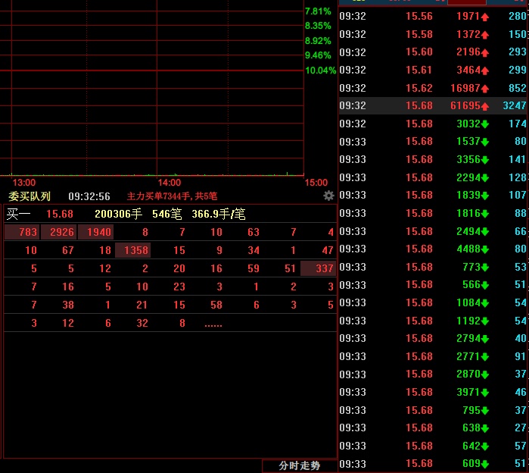This screenshot has width=529, height=473.
Task: Click the highlighted 337 order cell
Action: pyautogui.click(x=318, y=268)
